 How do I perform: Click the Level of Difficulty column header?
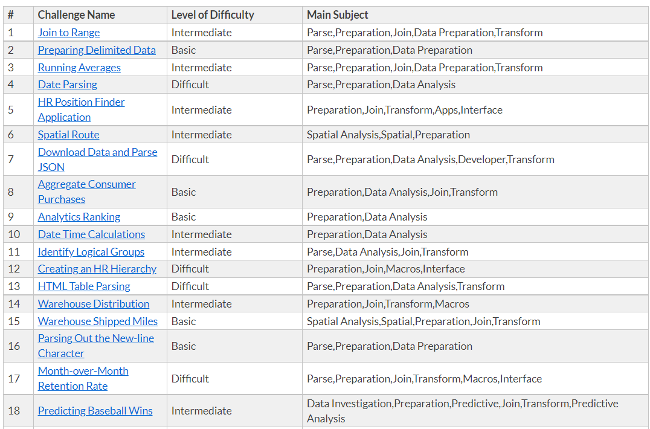point(213,15)
